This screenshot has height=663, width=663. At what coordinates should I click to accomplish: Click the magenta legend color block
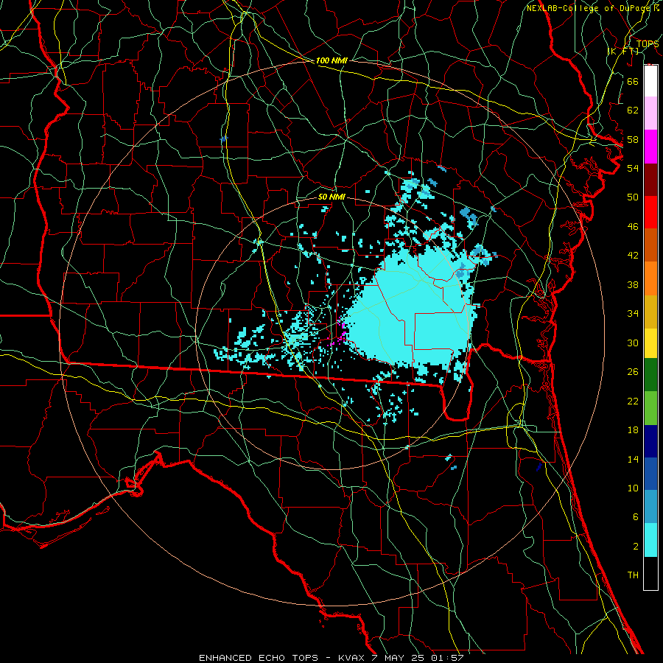650,147
